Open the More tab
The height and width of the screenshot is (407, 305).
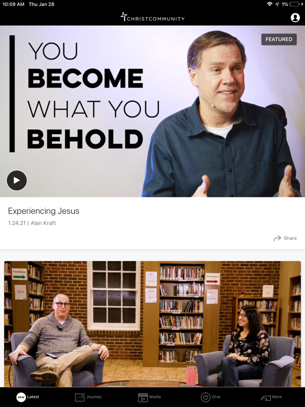click(x=271, y=397)
